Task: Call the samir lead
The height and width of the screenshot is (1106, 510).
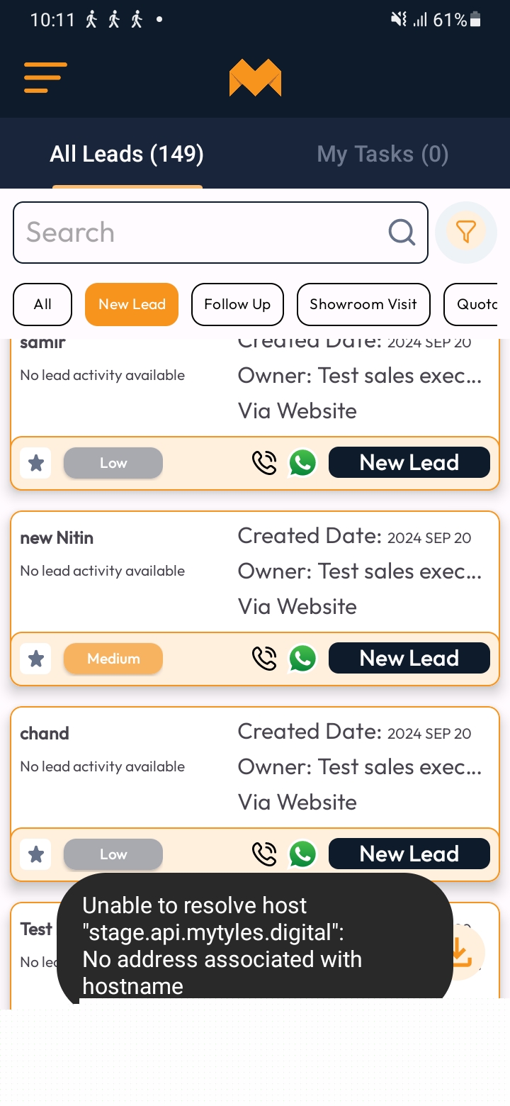Action: coord(264,463)
